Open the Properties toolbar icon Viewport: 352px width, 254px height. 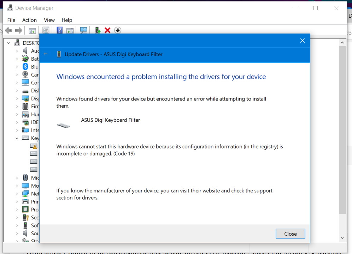[46, 30]
